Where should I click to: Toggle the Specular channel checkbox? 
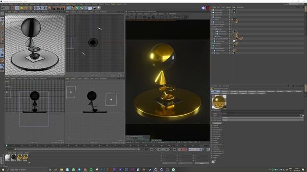click(x=223, y=128)
